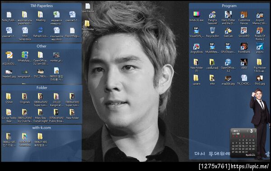Launch OpenOffice 3.2 shortcut in Program fence
This screenshot has width=271, height=171.
[x=228, y=66]
